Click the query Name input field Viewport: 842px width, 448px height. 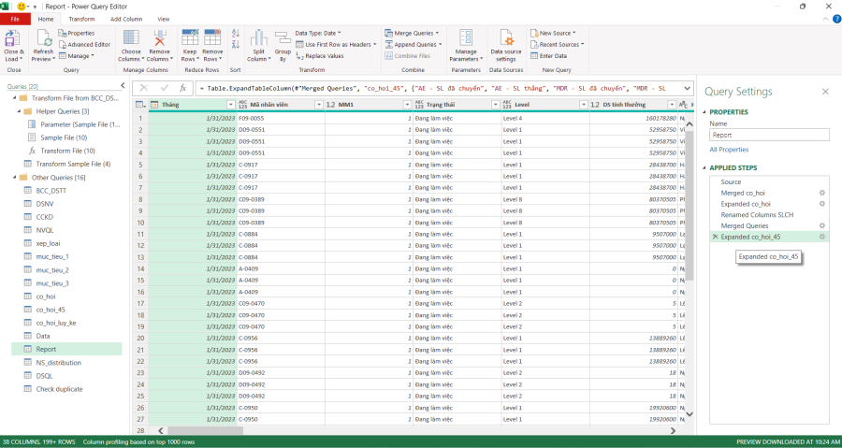[x=769, y=135]
